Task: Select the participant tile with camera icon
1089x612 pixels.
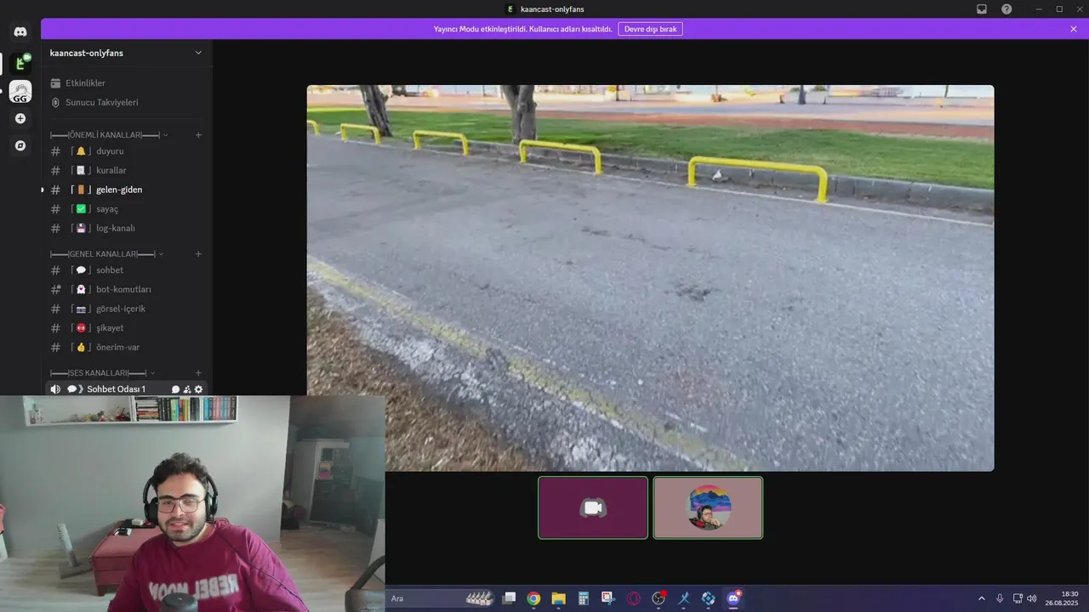Action: (x=593, y=507)
